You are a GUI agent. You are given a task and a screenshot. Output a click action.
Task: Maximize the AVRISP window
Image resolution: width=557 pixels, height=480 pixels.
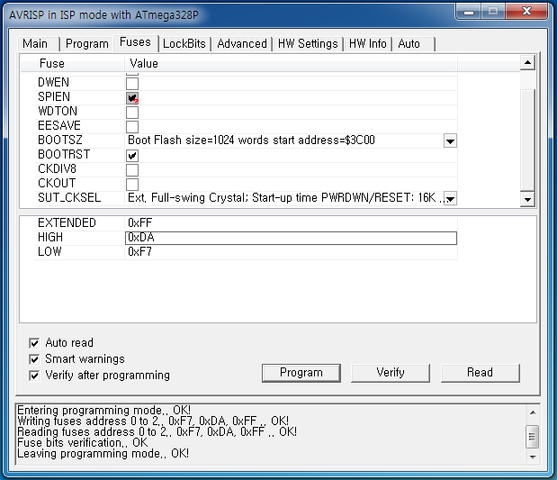click(493, 12)
